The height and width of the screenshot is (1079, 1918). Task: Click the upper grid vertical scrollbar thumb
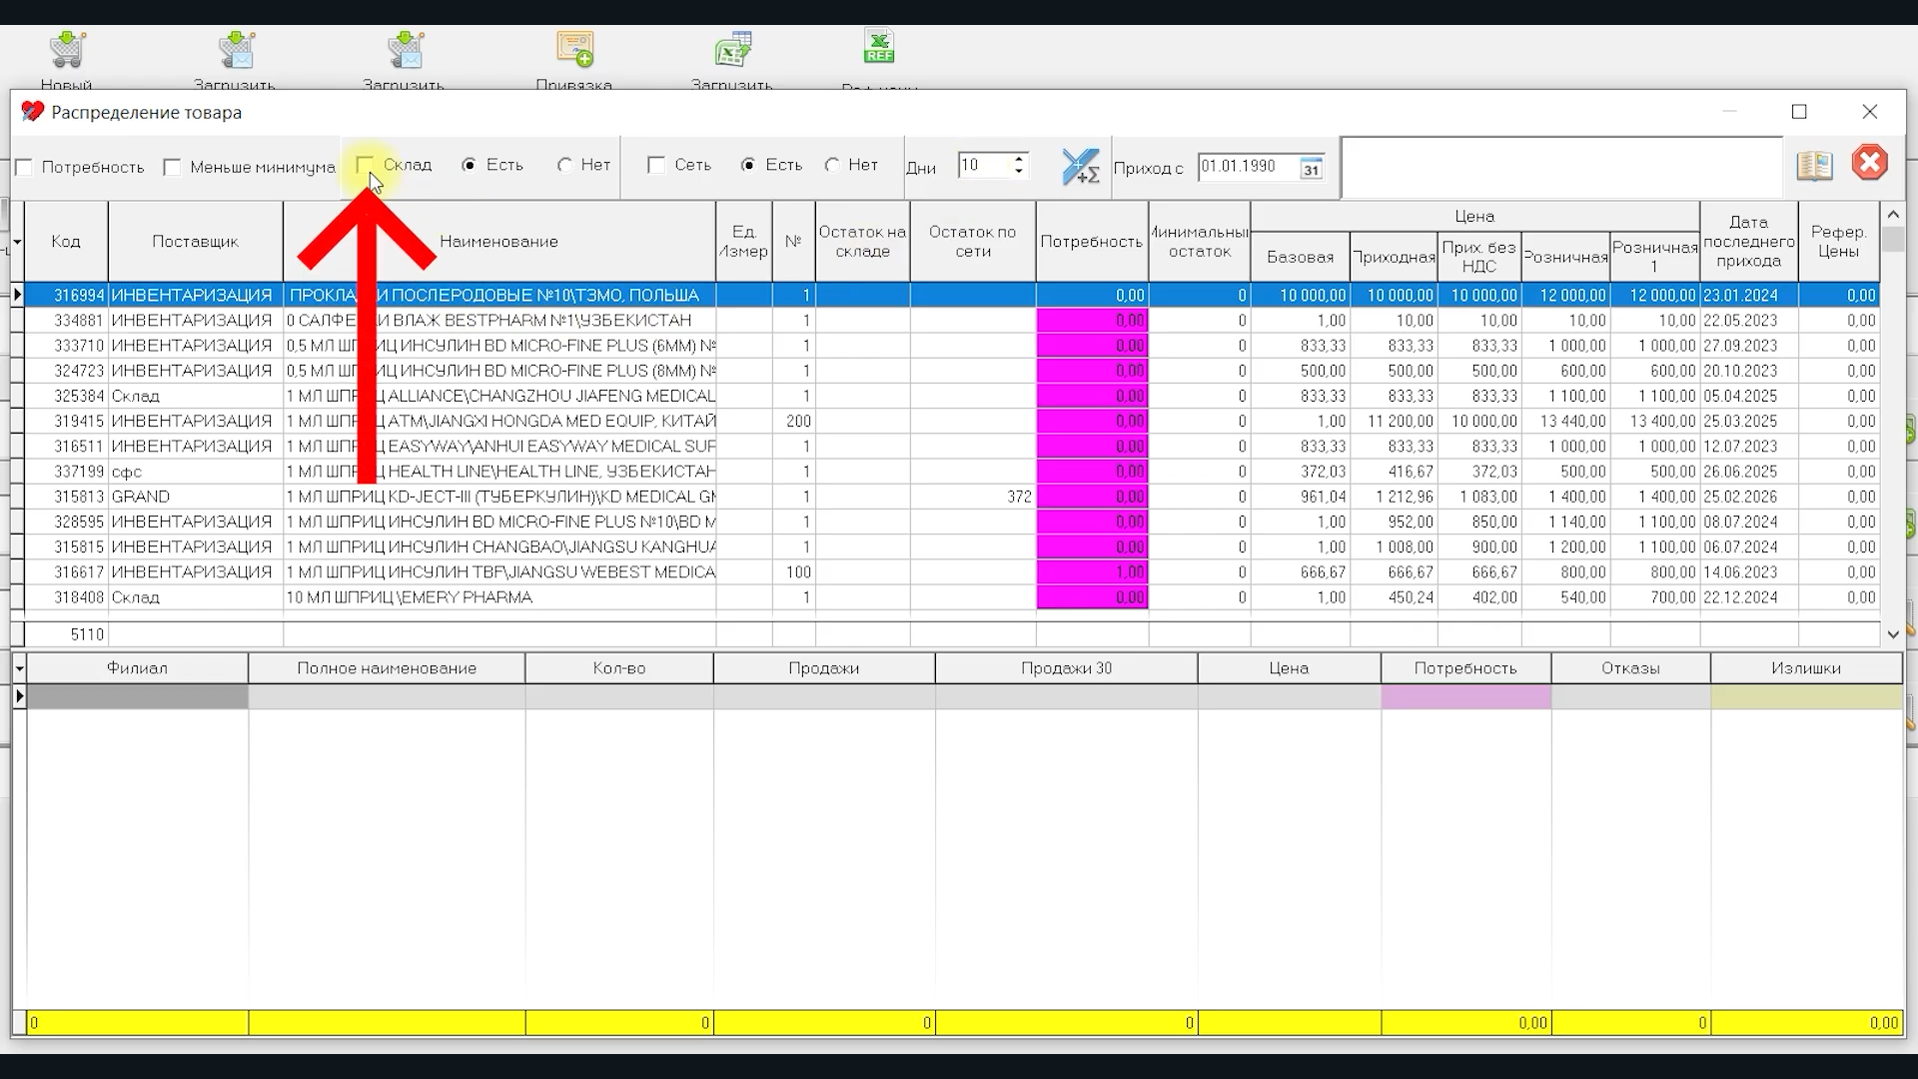(1892, 240)
